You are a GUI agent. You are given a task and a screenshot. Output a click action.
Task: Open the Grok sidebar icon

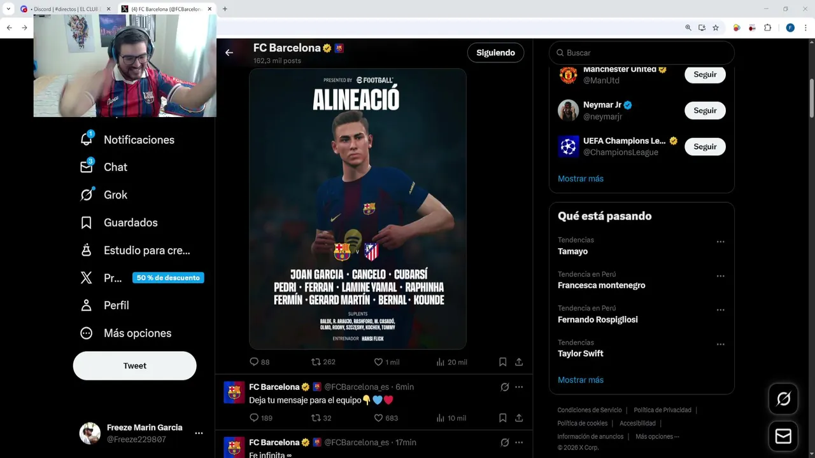pyautogui.click(x=87, y=195)
